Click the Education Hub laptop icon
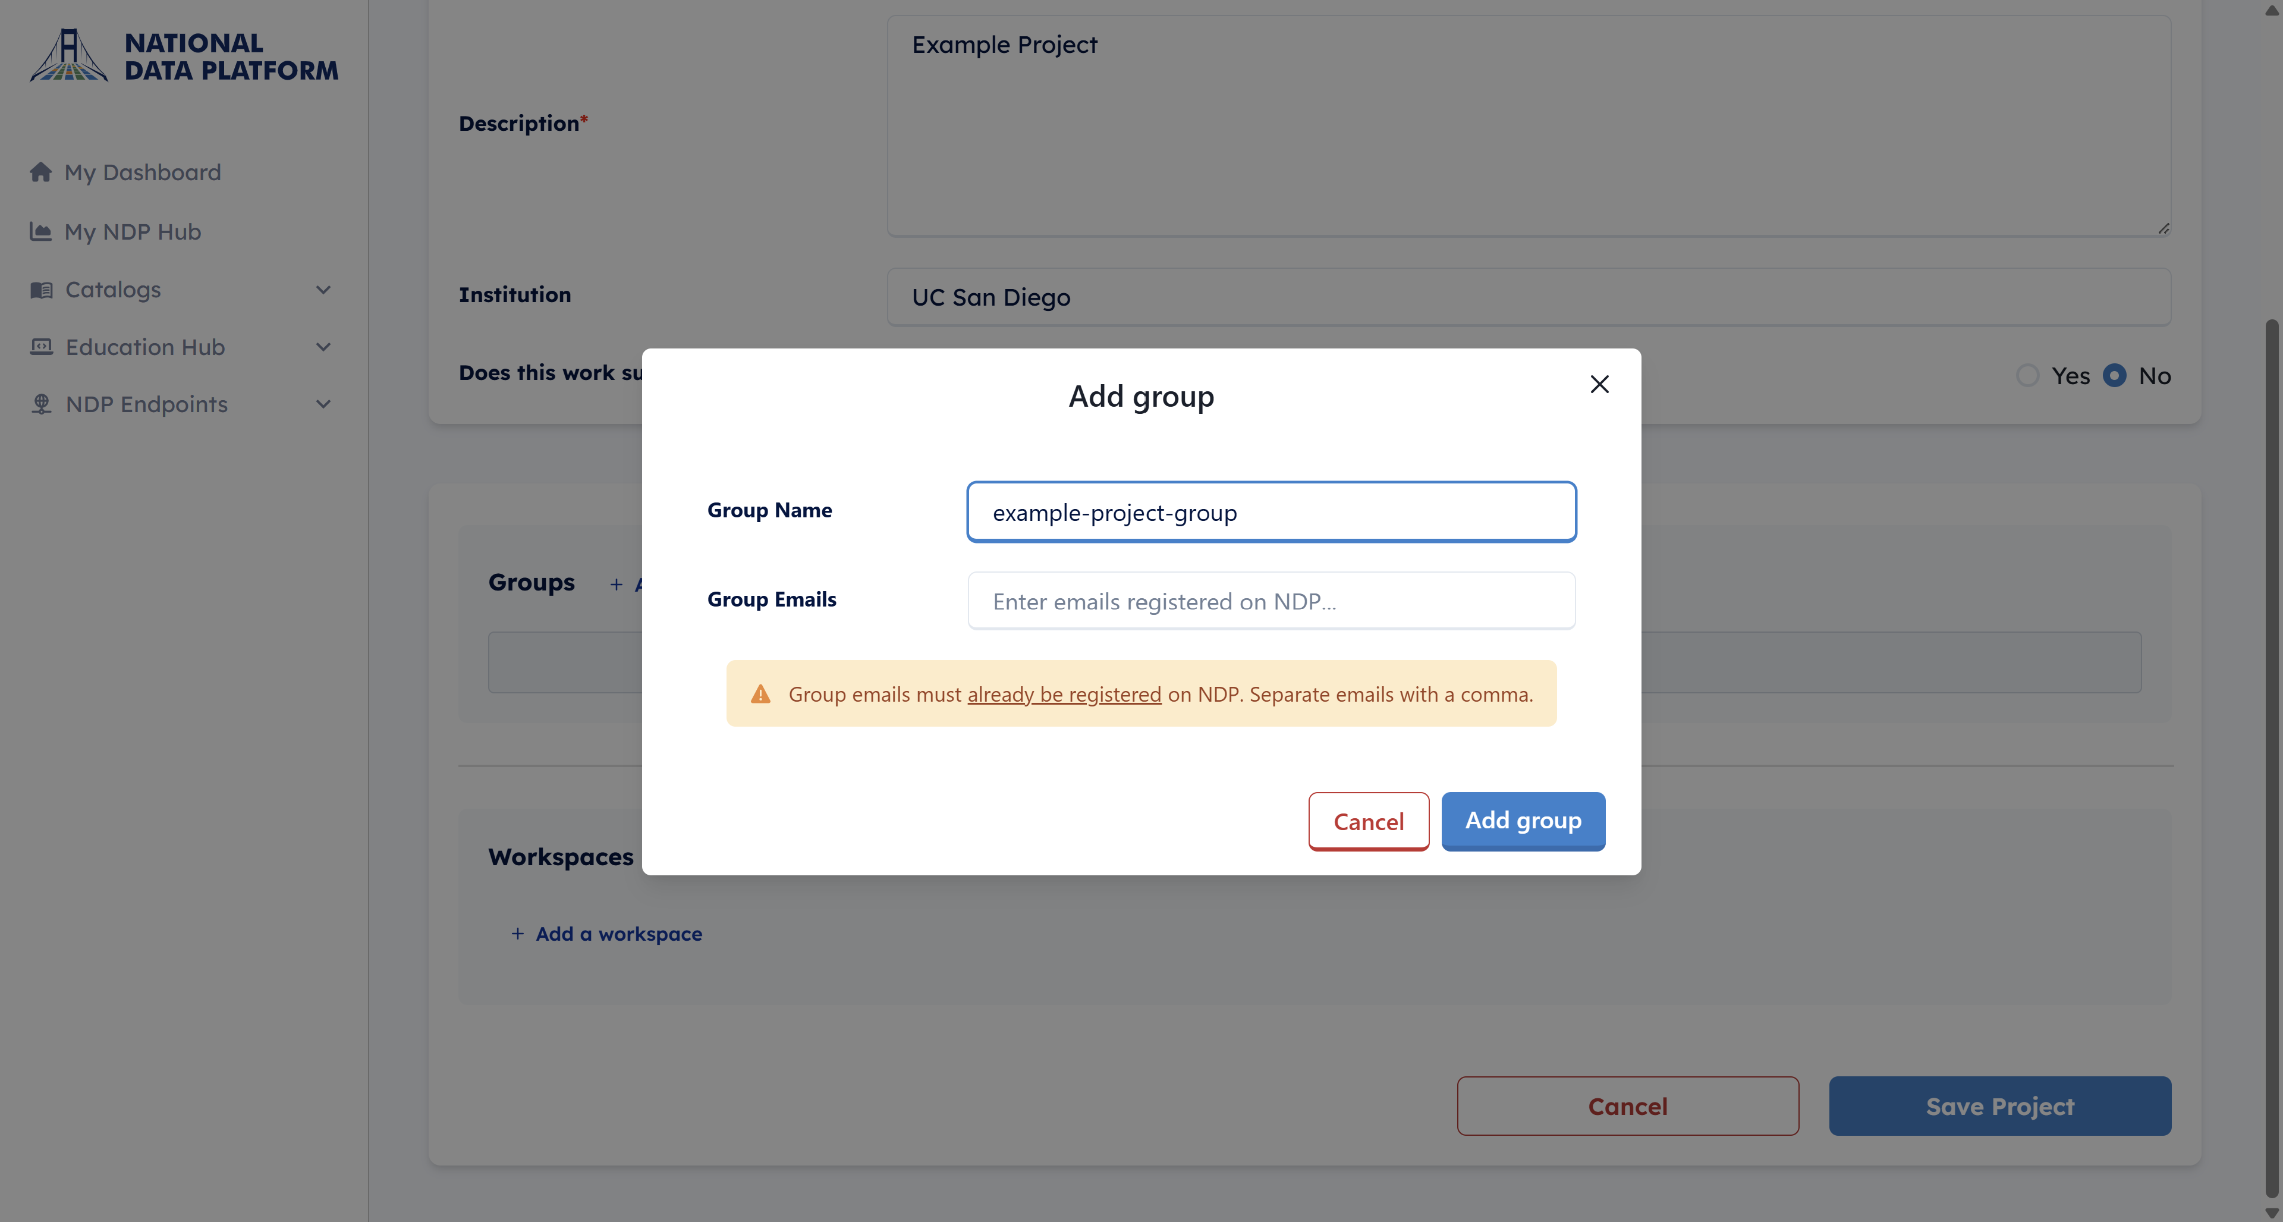 [41, 347]
